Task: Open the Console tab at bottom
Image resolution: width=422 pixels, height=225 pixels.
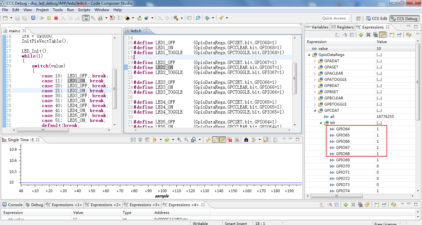Action: pyautogui.click(x=13, y=205)
